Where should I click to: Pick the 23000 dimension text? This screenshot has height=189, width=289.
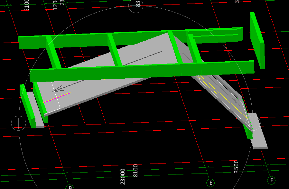123,177
